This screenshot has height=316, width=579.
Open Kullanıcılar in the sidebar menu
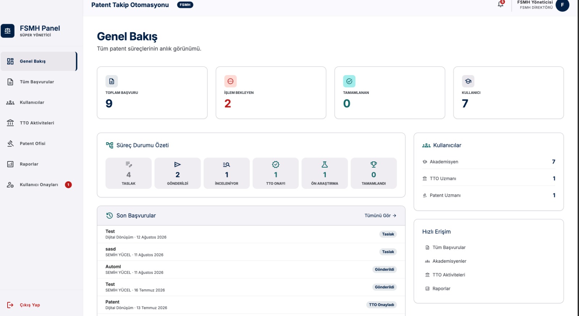coord(39,103)
